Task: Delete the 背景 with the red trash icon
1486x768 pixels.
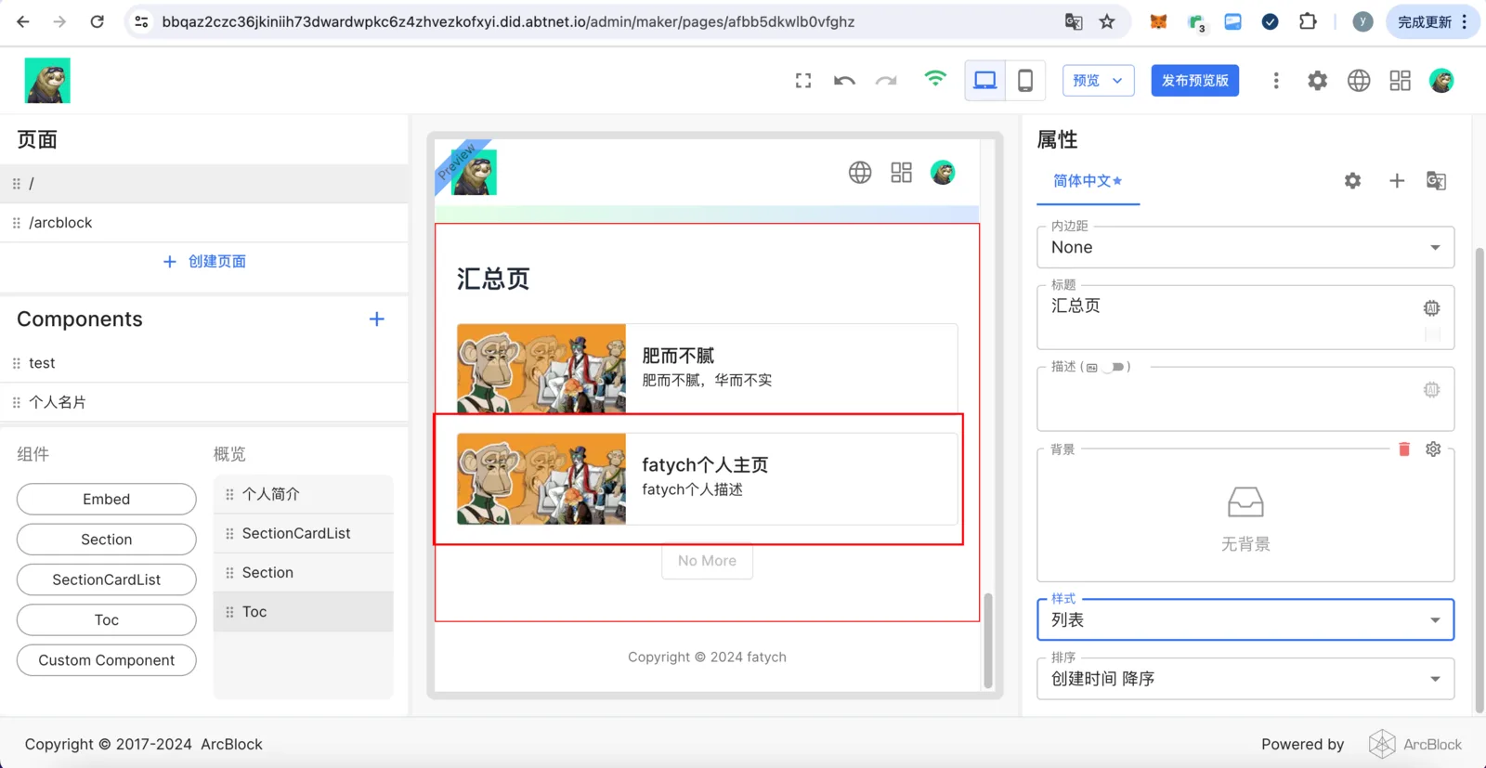Action: pos(1404,449)
